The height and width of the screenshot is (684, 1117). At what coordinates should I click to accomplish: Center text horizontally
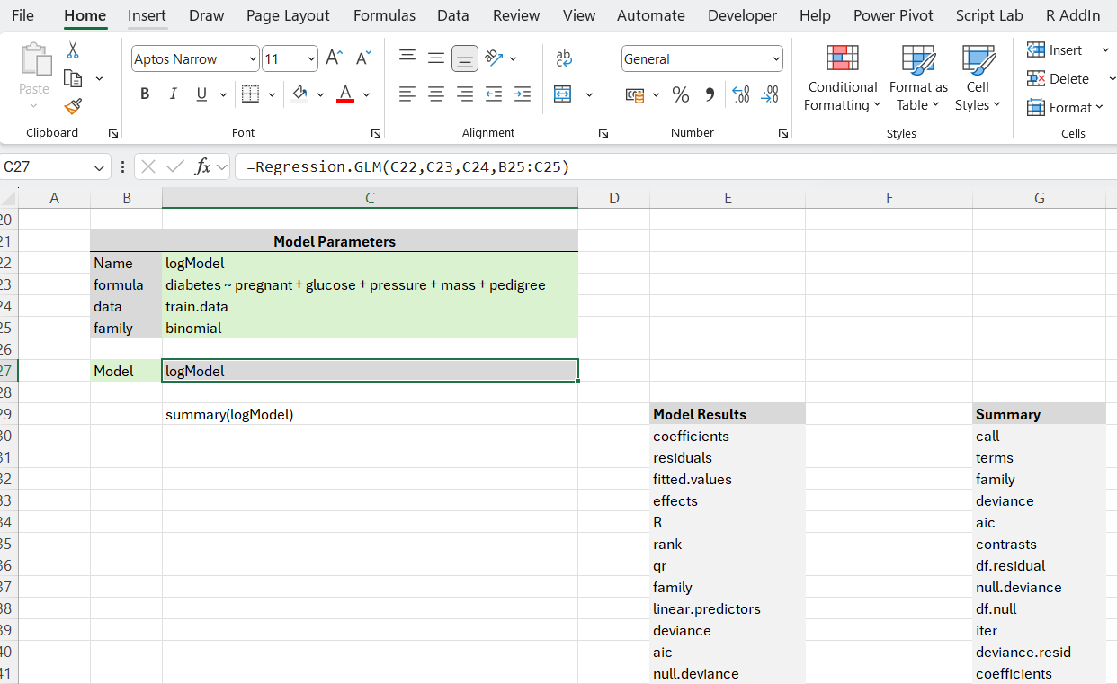pos(436,94)
